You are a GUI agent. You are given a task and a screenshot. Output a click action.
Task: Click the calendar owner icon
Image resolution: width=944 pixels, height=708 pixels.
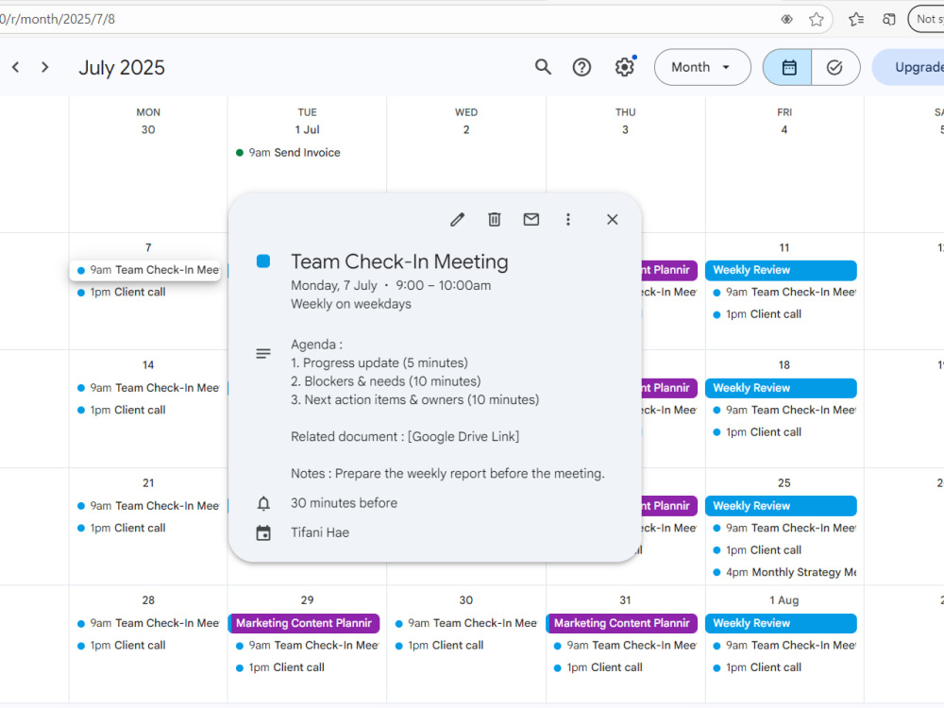click(x=263, y=532)
